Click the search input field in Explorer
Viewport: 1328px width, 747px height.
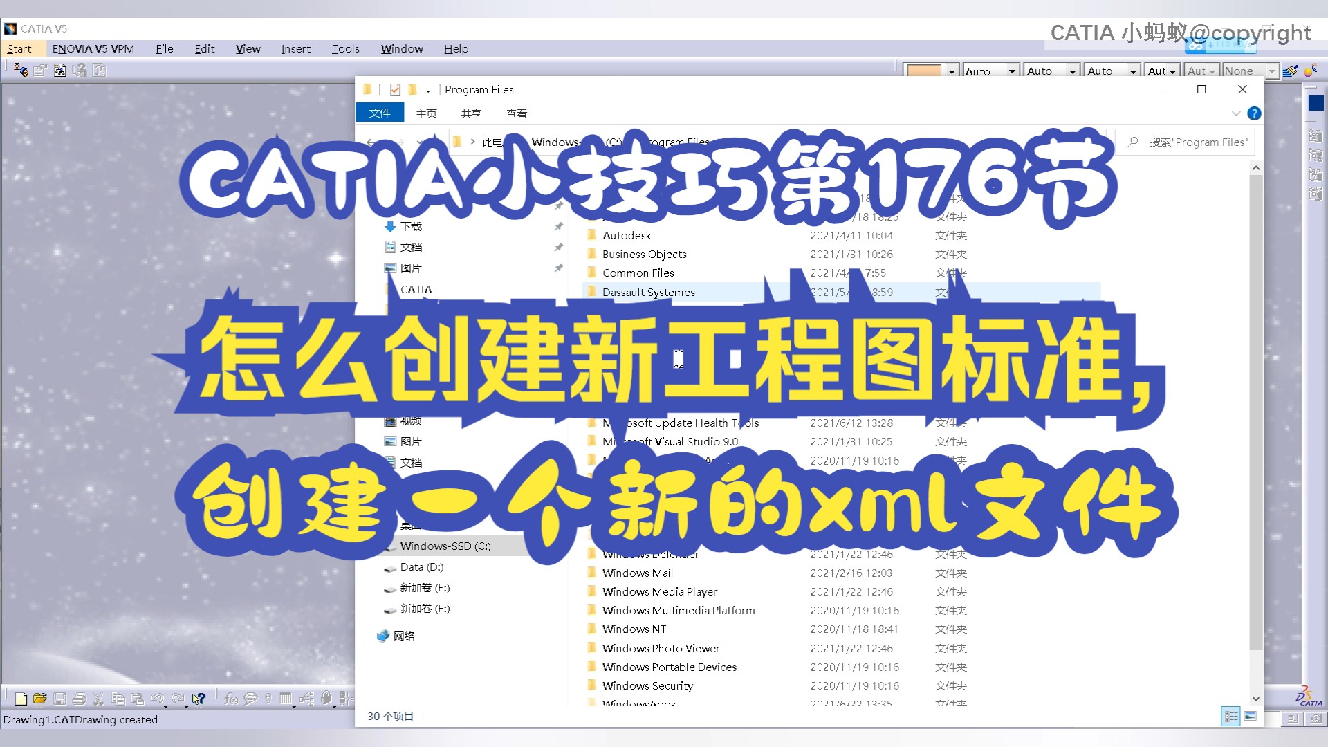point(1186,141)
